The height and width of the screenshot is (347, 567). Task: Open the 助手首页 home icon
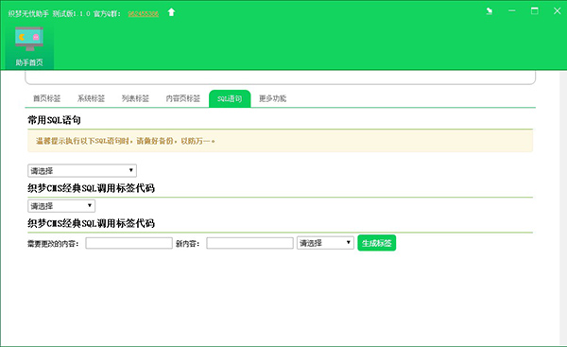click(x=29, y=46)
